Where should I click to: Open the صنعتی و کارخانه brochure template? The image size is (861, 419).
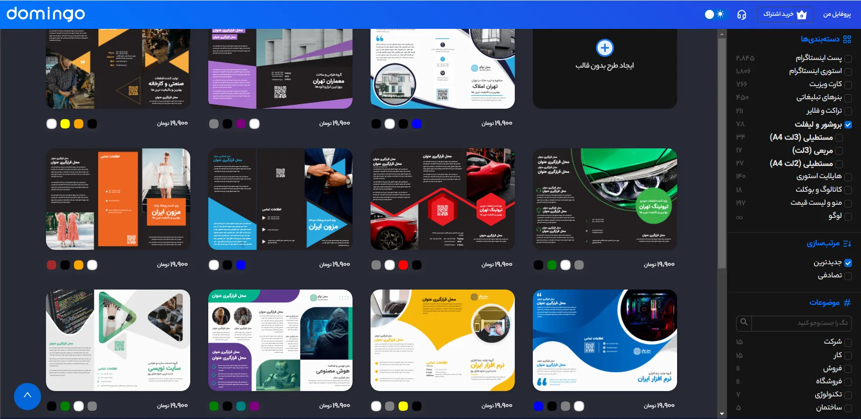118,69
